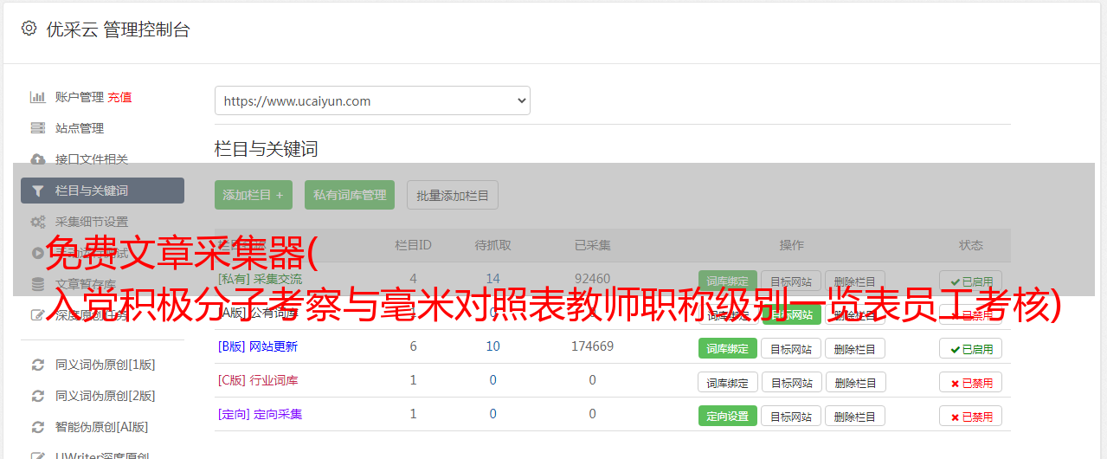This screenshot has width=1107, height=459.
Task: Open the [B版] 网站更新 column link
Action: [x=257, y=346]
